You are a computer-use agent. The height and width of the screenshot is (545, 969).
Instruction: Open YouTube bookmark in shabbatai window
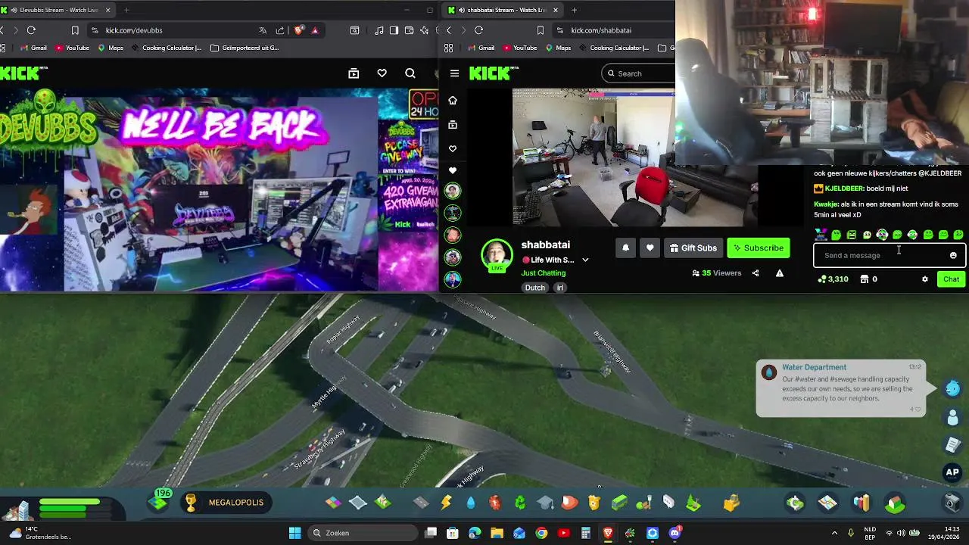519,48
